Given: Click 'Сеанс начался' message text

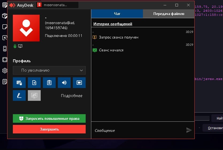Looking at the screenshot, I should click(111, 50).
